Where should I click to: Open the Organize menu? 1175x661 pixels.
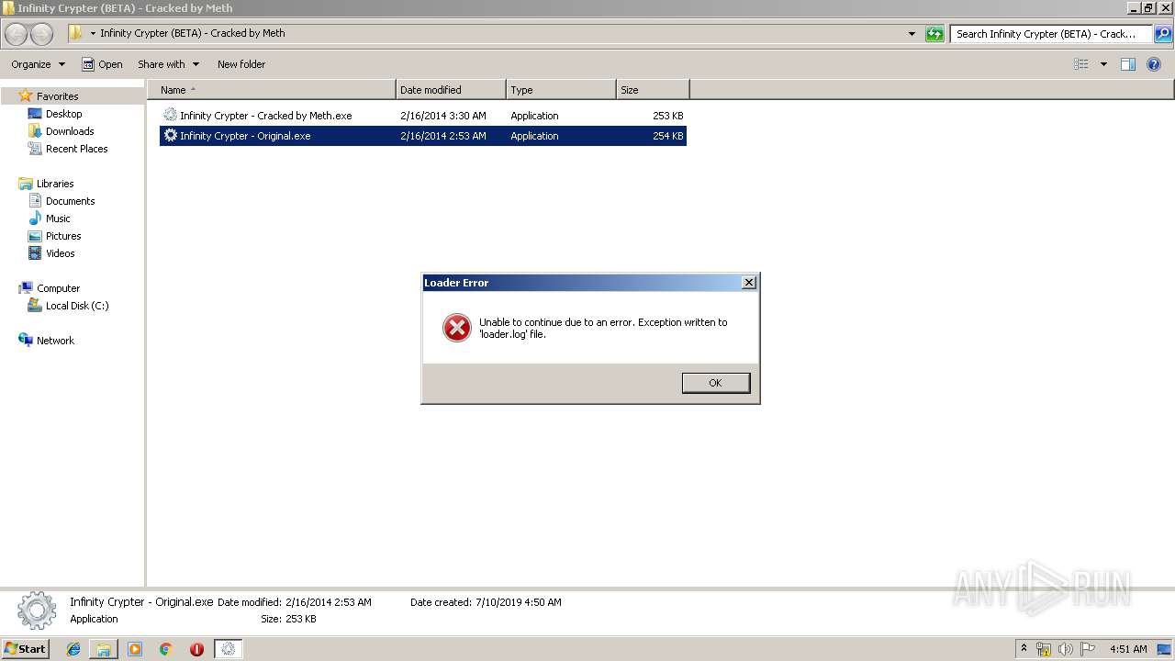click(38, 64)
